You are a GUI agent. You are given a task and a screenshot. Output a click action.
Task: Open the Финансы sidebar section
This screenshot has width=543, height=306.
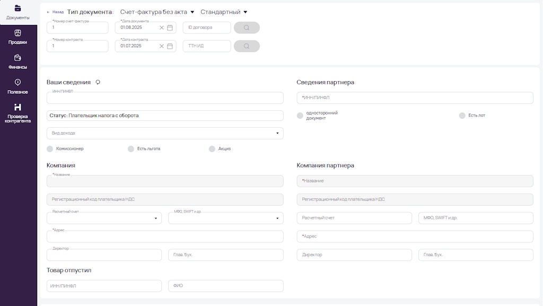tap(18, 62)
